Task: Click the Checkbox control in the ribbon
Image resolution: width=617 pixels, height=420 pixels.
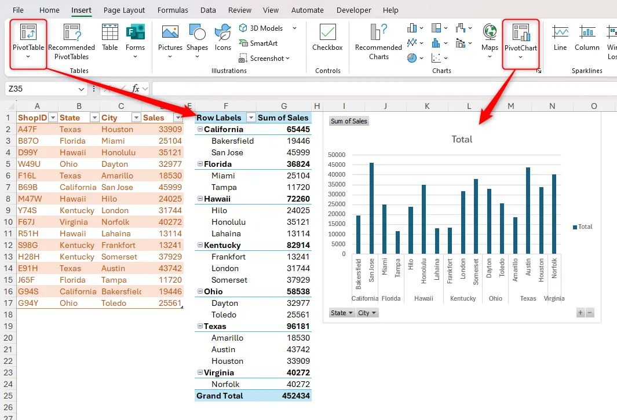Action: 327,39
